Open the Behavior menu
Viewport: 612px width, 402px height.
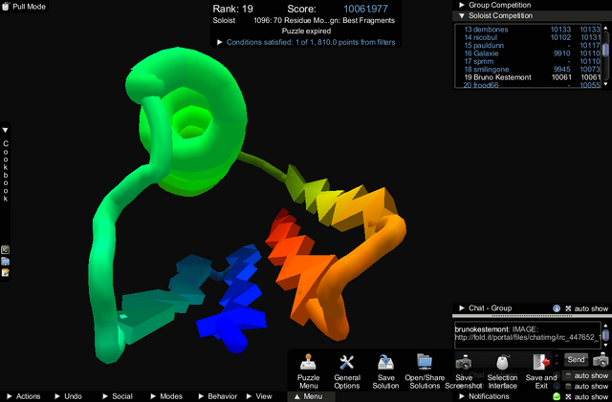(x=218, y=396)
